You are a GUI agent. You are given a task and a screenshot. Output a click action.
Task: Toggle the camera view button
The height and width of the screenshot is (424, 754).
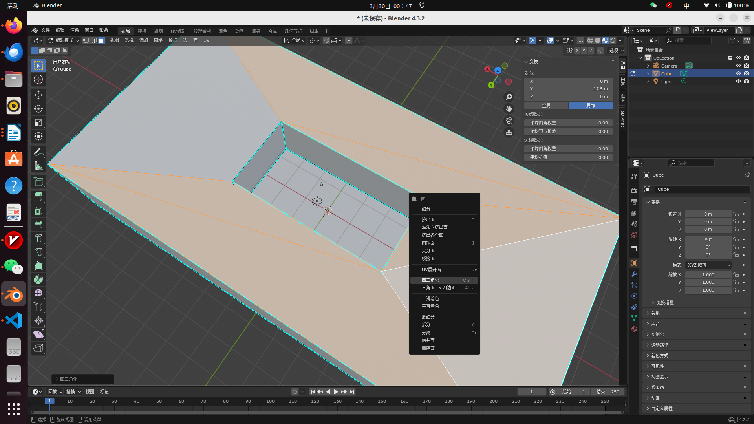[x=509, y=121]
